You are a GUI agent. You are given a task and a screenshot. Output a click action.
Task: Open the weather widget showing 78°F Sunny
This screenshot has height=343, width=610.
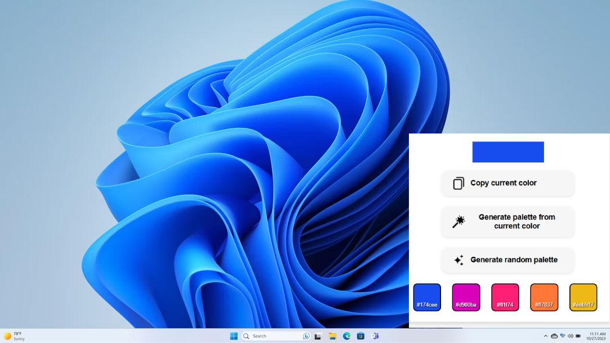pyautogui.click(x=15, y=336)
